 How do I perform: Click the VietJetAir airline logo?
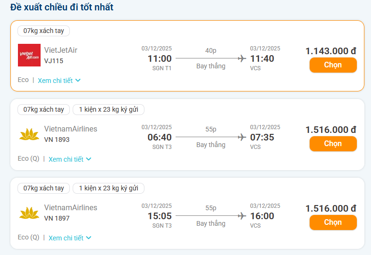[29, 55]
